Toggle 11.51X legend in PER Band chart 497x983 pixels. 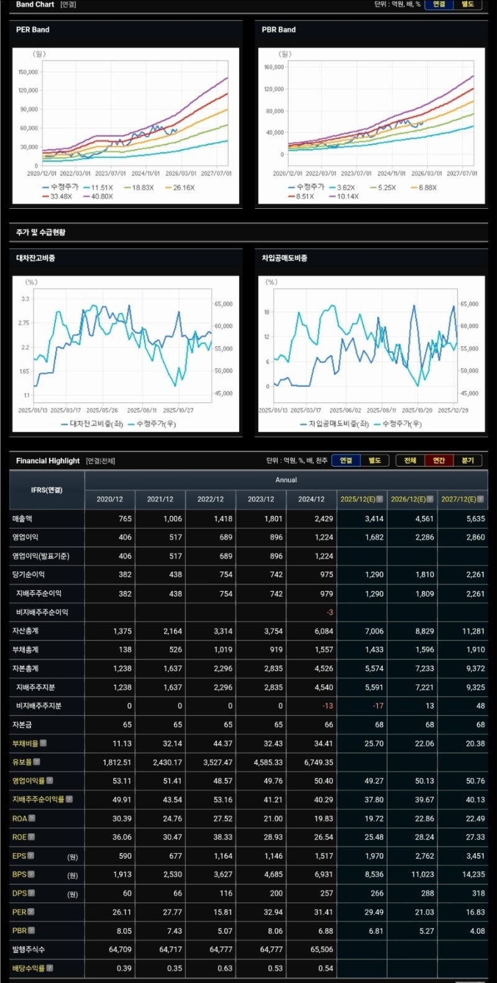tap(98, 188)
